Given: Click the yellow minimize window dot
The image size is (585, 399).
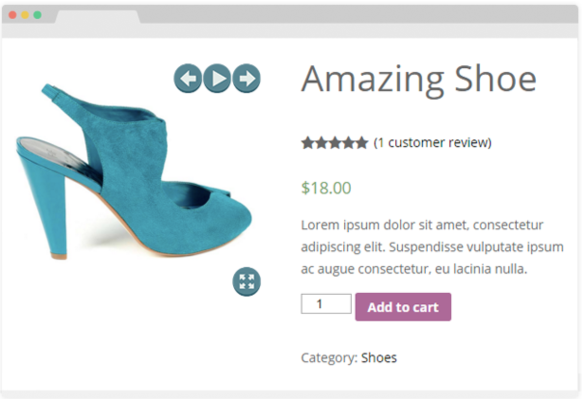Looking at the screenshot, I should [x=25, y=15].
